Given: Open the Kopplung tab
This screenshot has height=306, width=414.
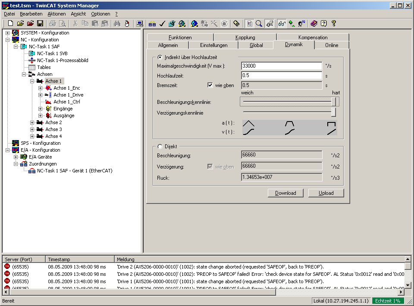Looking at the screenshot, I should (245, 37).
